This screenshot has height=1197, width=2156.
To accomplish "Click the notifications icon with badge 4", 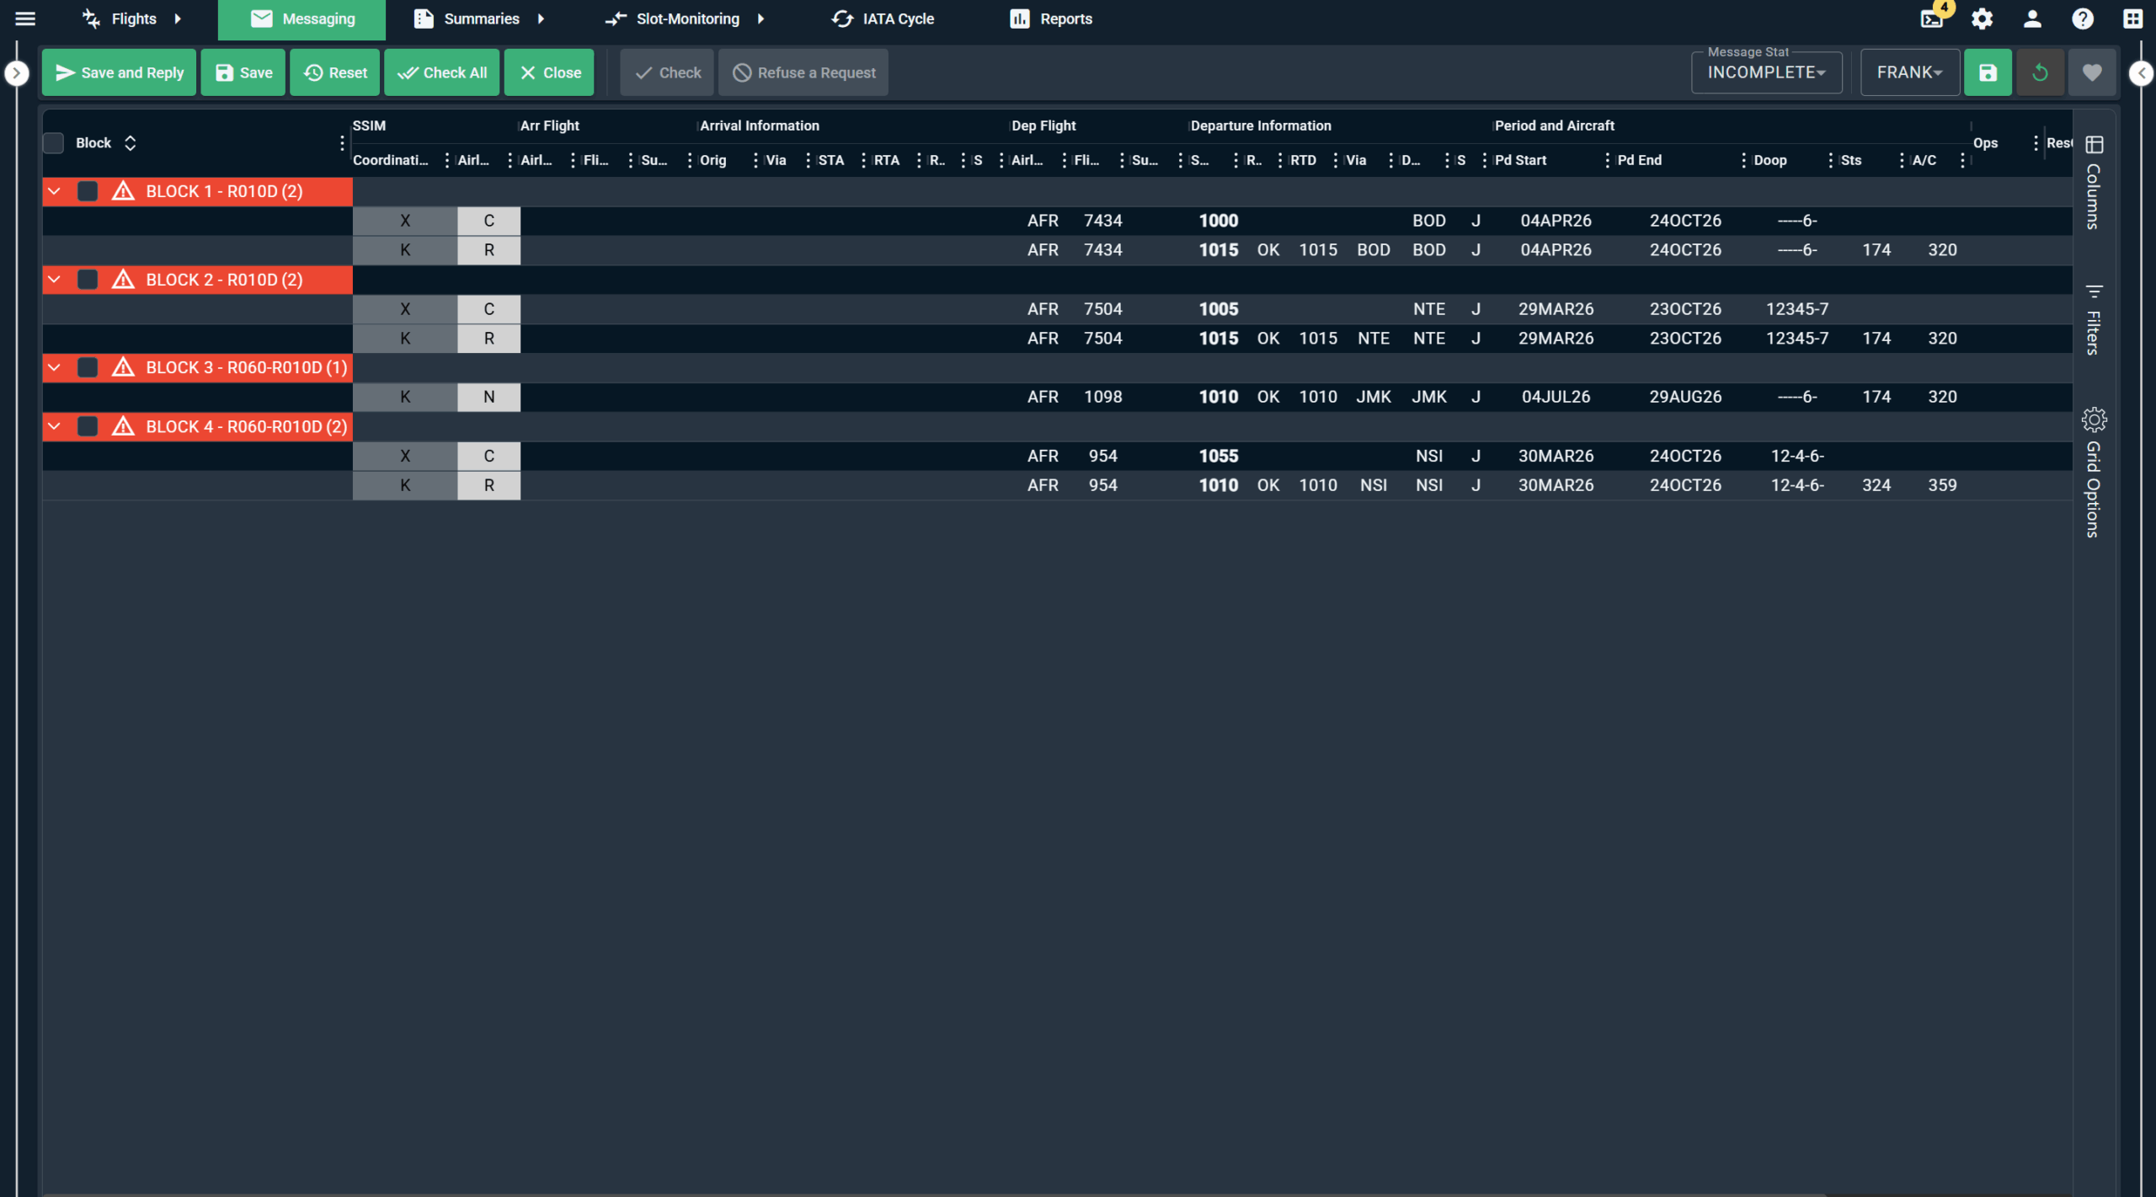I will [x=1932, y=19].
